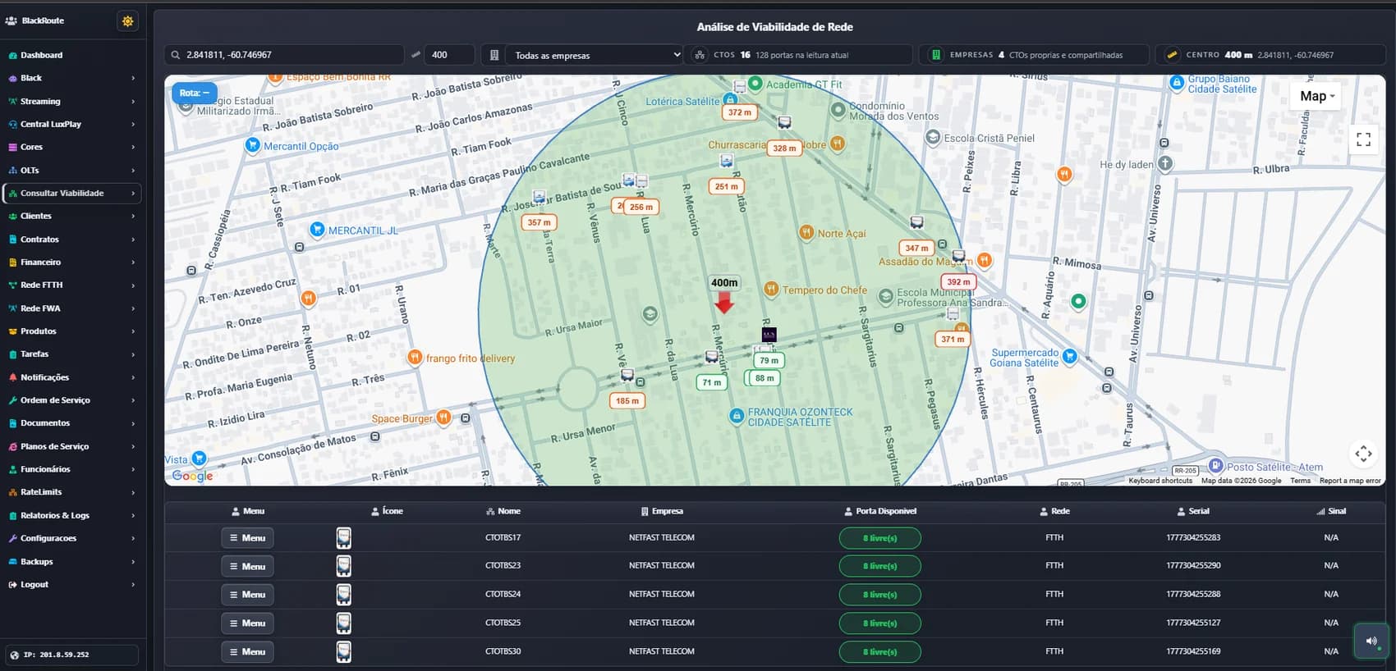Image resolution: width=1396 pixels, height=671 pixels.
Task: Click the CTOTBS17 device icon
Action: pos(343,538)
